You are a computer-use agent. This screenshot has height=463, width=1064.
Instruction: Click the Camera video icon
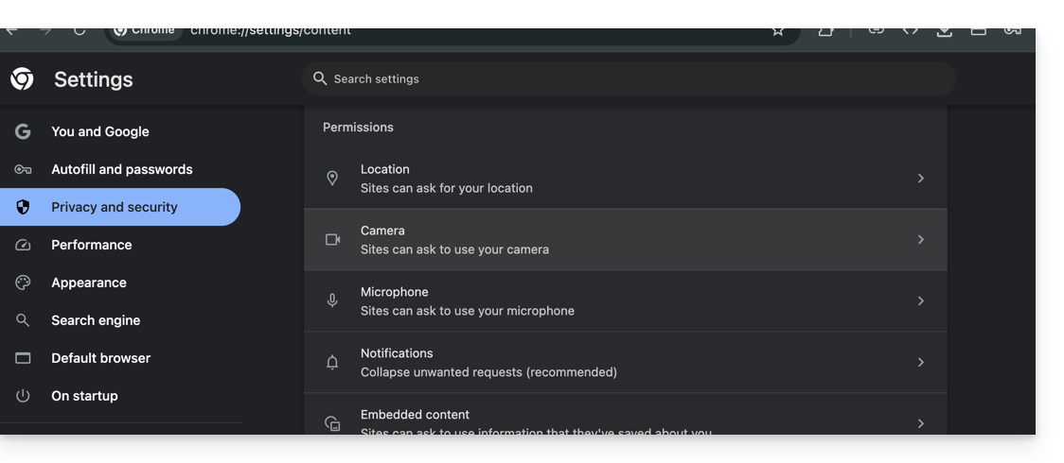click(x=332, y=240)
